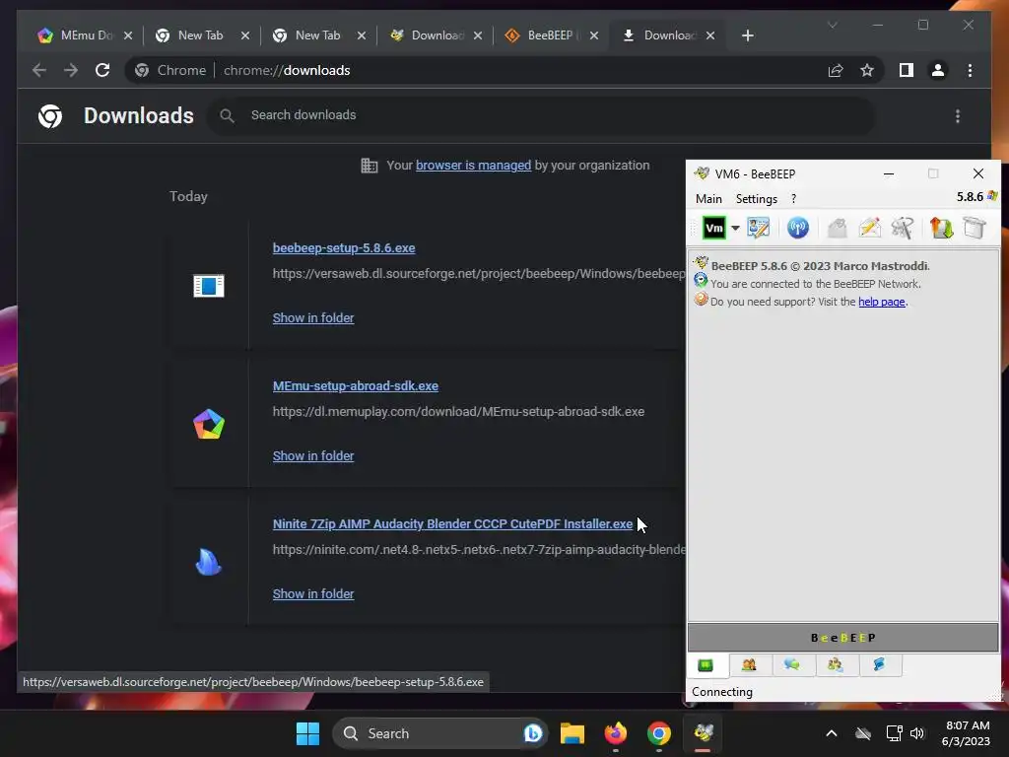Click the help page link in BeeBEEP
This screenshot has width=1009, height=757.
coord(881,302)
